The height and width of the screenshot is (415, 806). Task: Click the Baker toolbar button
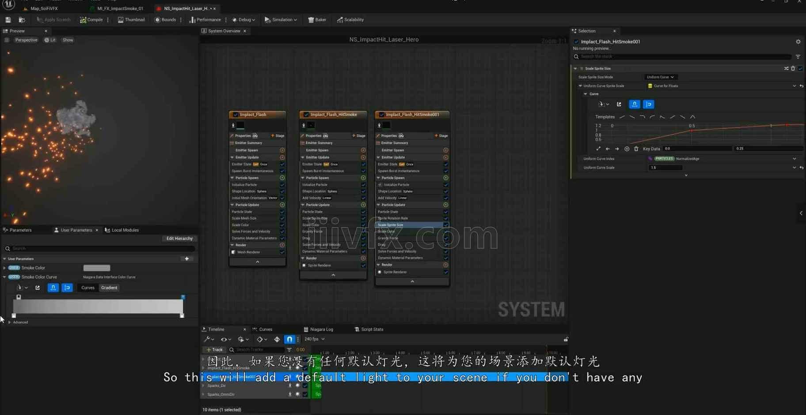317,19
